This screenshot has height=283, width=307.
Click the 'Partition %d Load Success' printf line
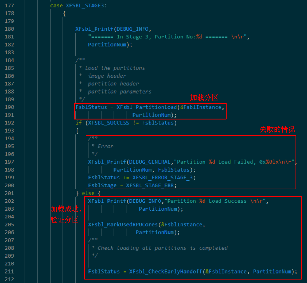click(x=178, y=201)
